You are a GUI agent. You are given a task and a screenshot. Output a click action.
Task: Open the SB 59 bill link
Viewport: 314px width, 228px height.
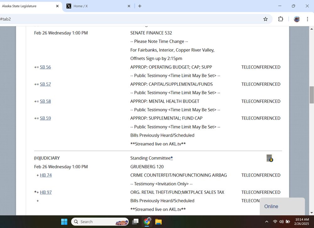tap(45, 118)
